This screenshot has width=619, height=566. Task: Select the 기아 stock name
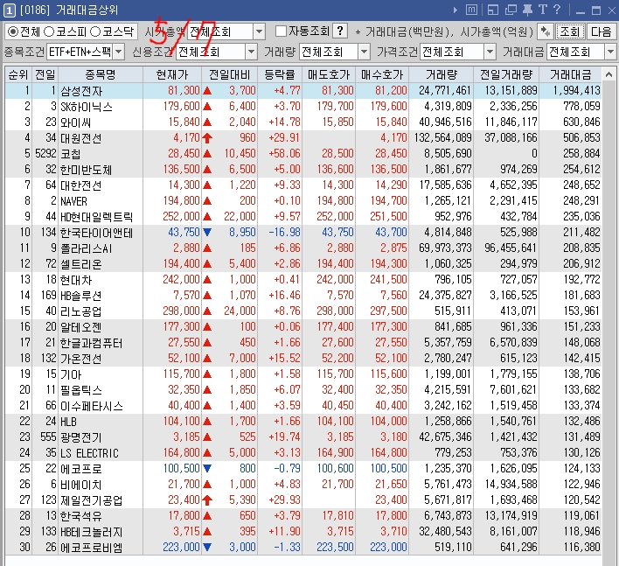click(71, 374)
